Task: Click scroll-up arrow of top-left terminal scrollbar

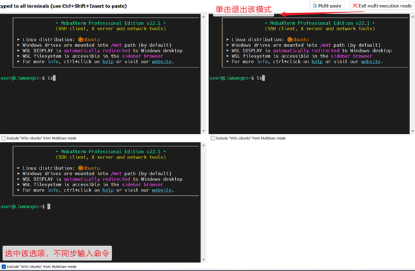Action: click(203, 17)
